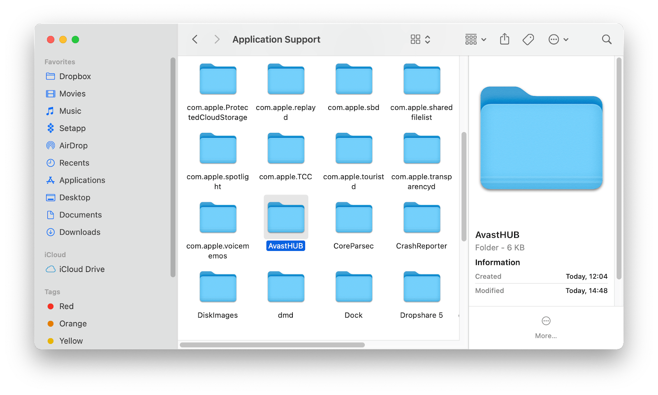Click the green zoom window button

pyautogui.click(x=75, y=39)
